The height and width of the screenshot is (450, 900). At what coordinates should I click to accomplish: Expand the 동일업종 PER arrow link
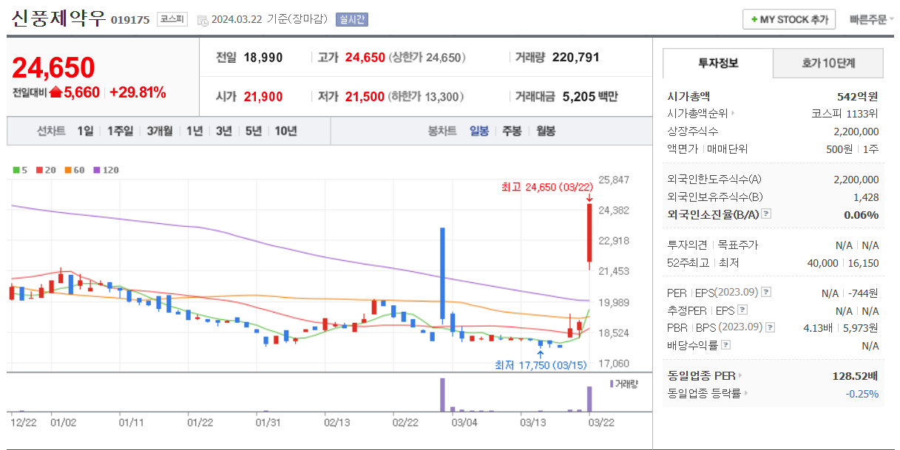[740, 375]
